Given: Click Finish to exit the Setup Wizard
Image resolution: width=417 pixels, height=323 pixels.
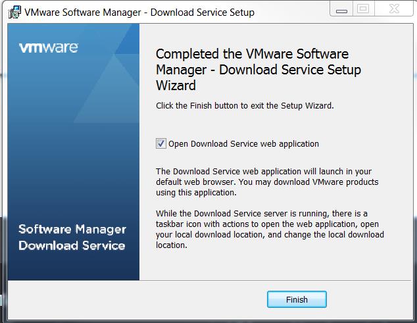Looking at the screenshot, I should pyautogui.click(x=297, y=299).
